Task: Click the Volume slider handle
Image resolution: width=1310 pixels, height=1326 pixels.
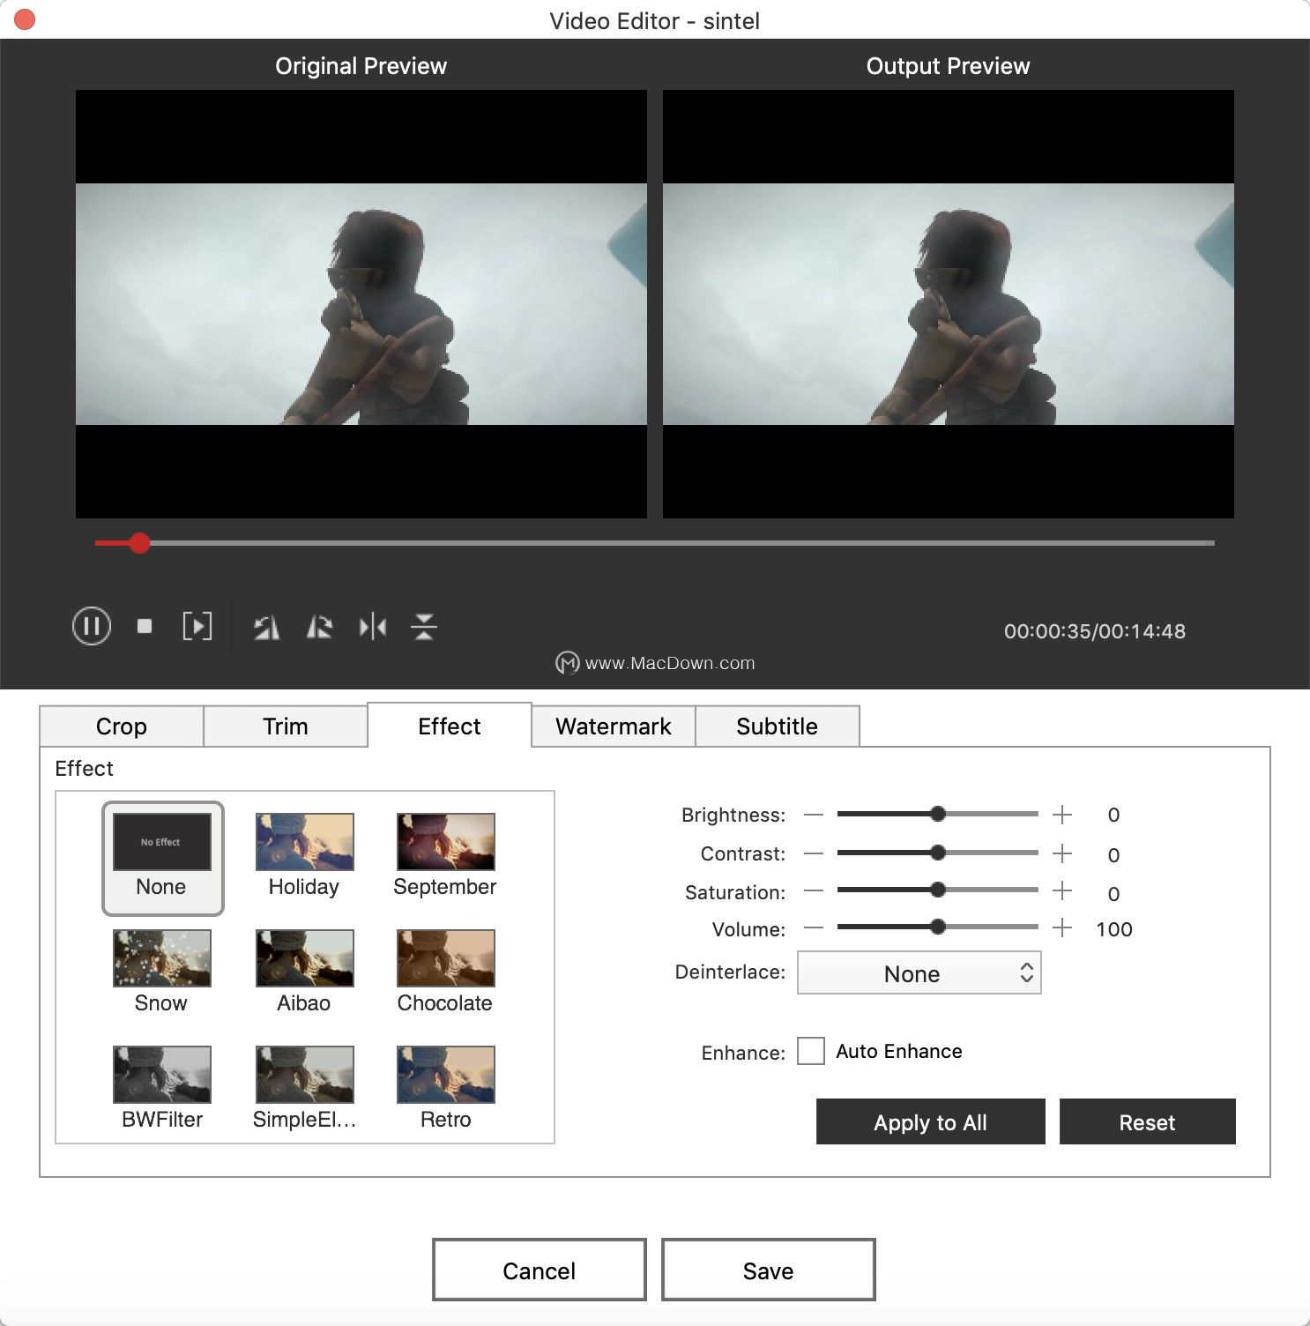Action: point(938,927)
